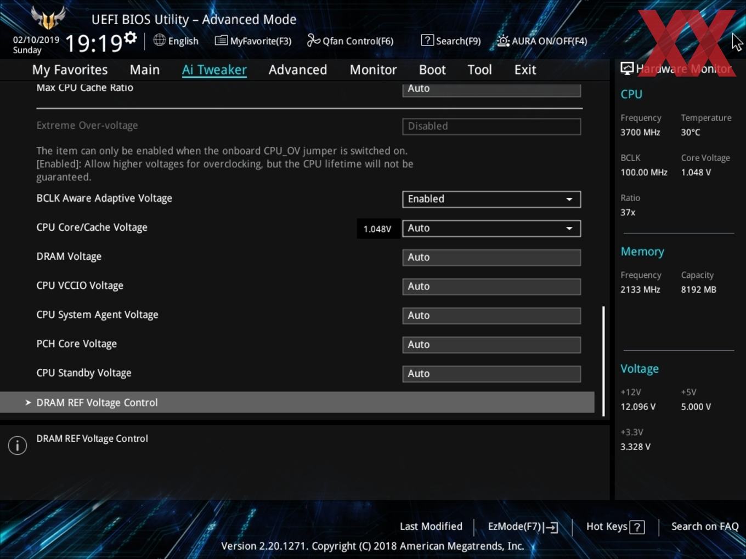Click the CPU Standby Voltage field
The height and width of the screenshot is (559, 746).
click(491, 373)
